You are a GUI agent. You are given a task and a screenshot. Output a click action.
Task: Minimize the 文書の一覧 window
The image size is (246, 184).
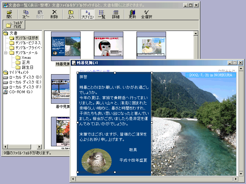click(x=185, y=5)
